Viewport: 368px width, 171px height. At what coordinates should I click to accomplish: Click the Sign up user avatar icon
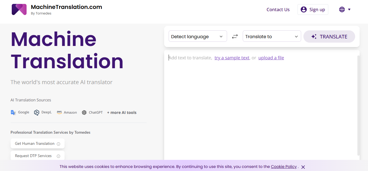click(x=304, y=9)
